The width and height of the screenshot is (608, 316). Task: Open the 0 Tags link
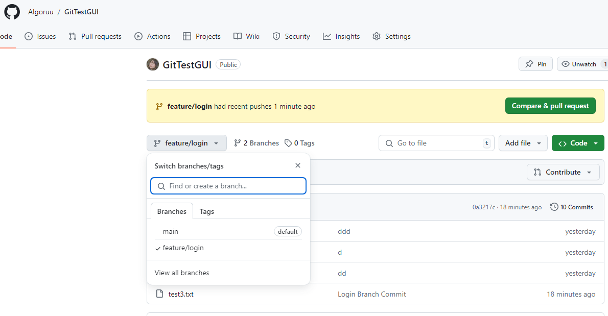click(x=299, y=143)
